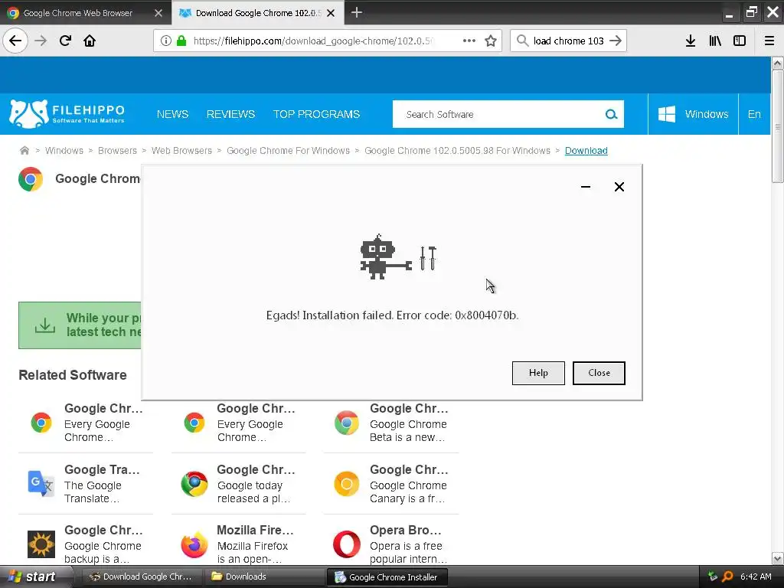
Task: Switch to Google Chrome Installer taskbar item
Action: click(387, 577)
